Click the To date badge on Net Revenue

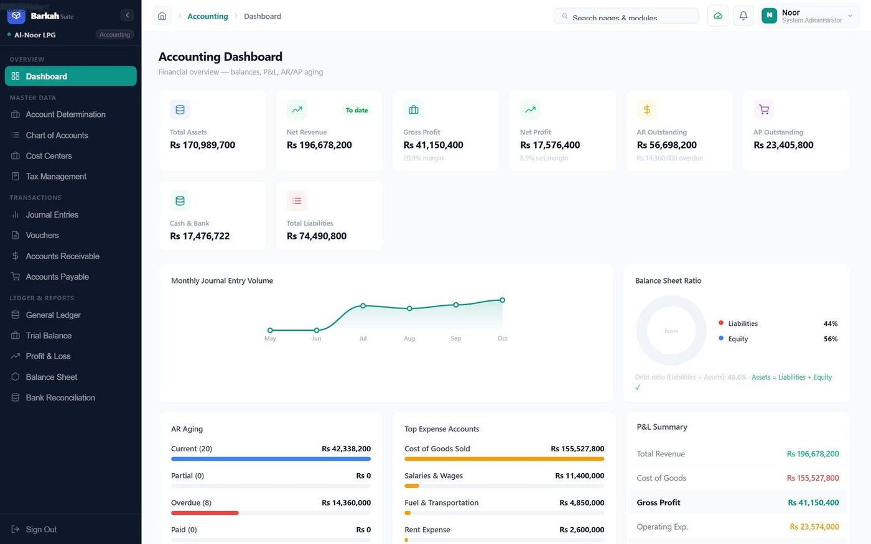pyautogui.click(x=356, y=110)
